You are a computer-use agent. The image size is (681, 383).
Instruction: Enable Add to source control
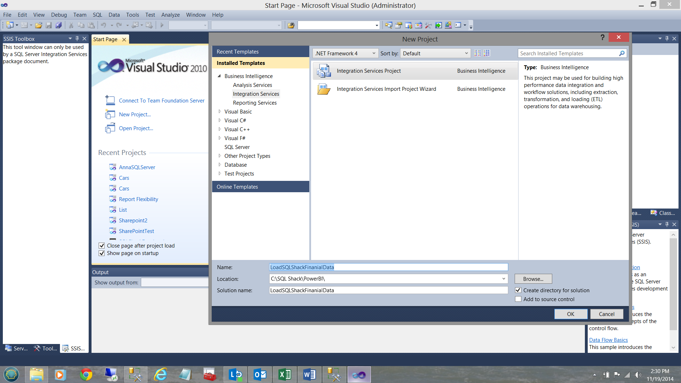click(518, 299)
